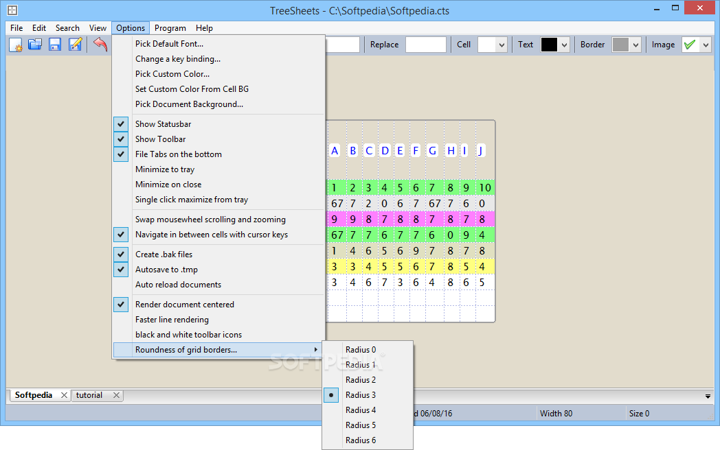The height and width of the screenshot is (450, 720).
Task: Expand Roundness of grid borders submenu
Action: tap(218, 350)
